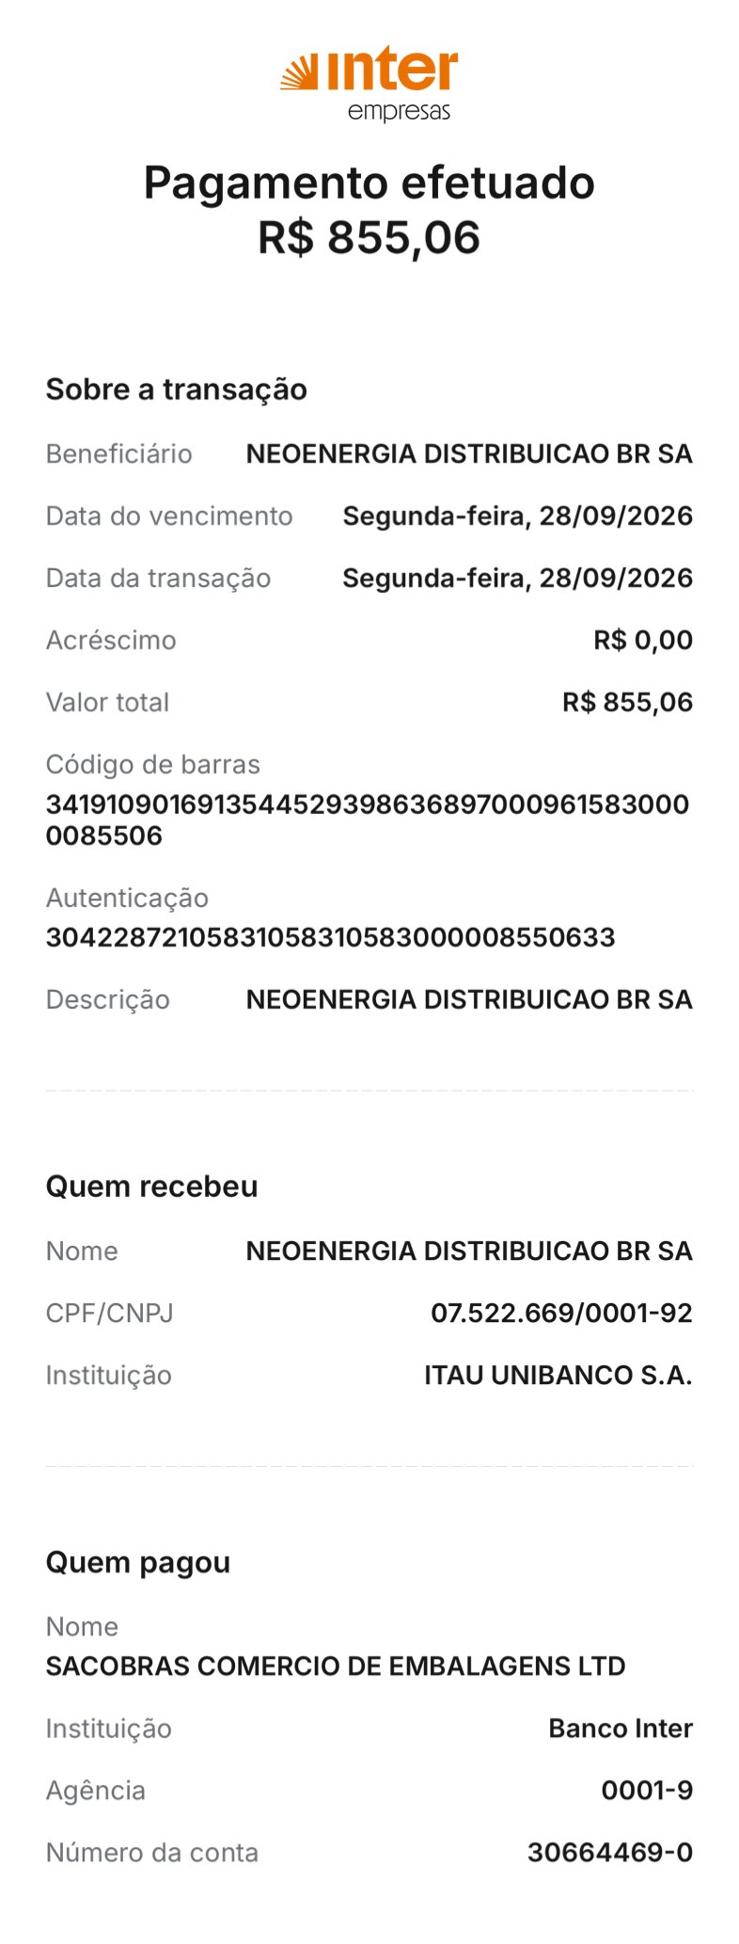The width and height of the screenshot is (739, 1944).
Task: Select the CNPJ number 07.522.669/0001-92
Action: tap(561, 1313)
